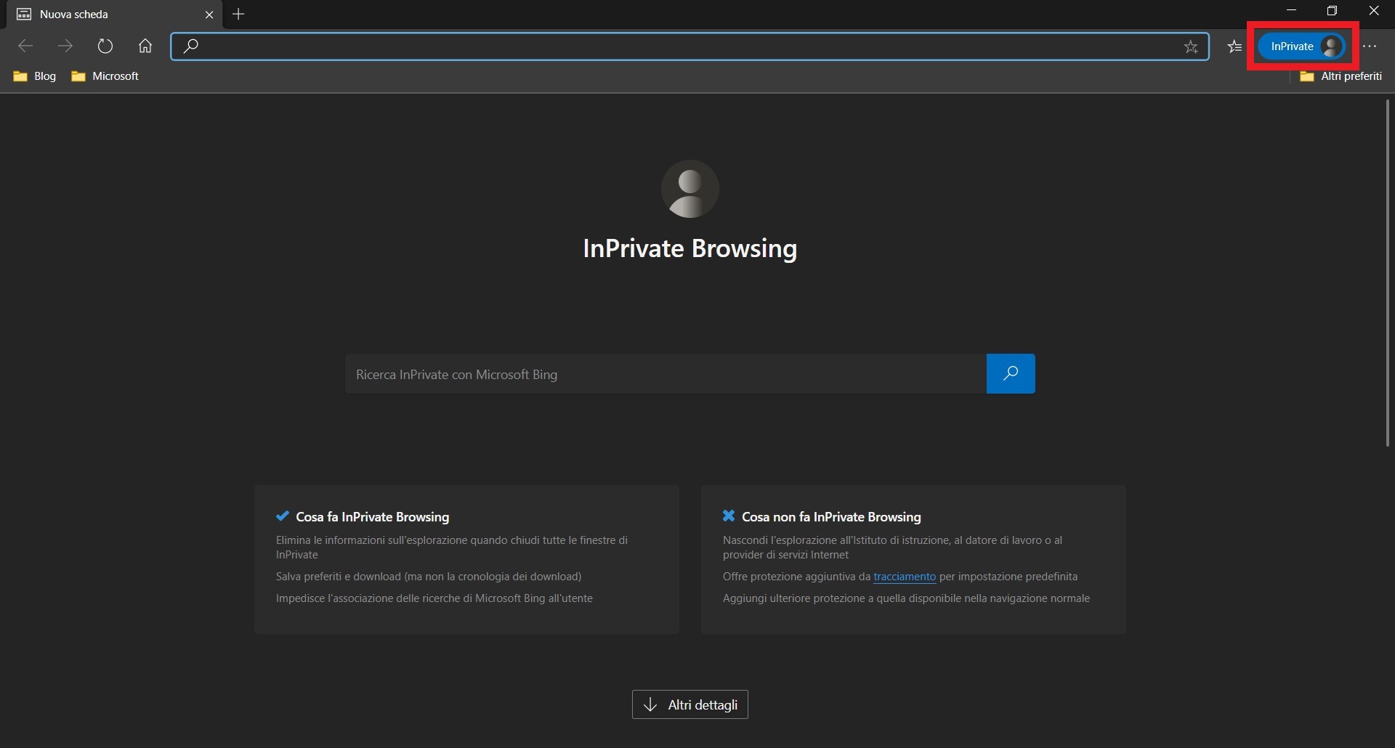Minimize the browser window
This screenshot has width=1395, height=748.
pos(1291,11)
